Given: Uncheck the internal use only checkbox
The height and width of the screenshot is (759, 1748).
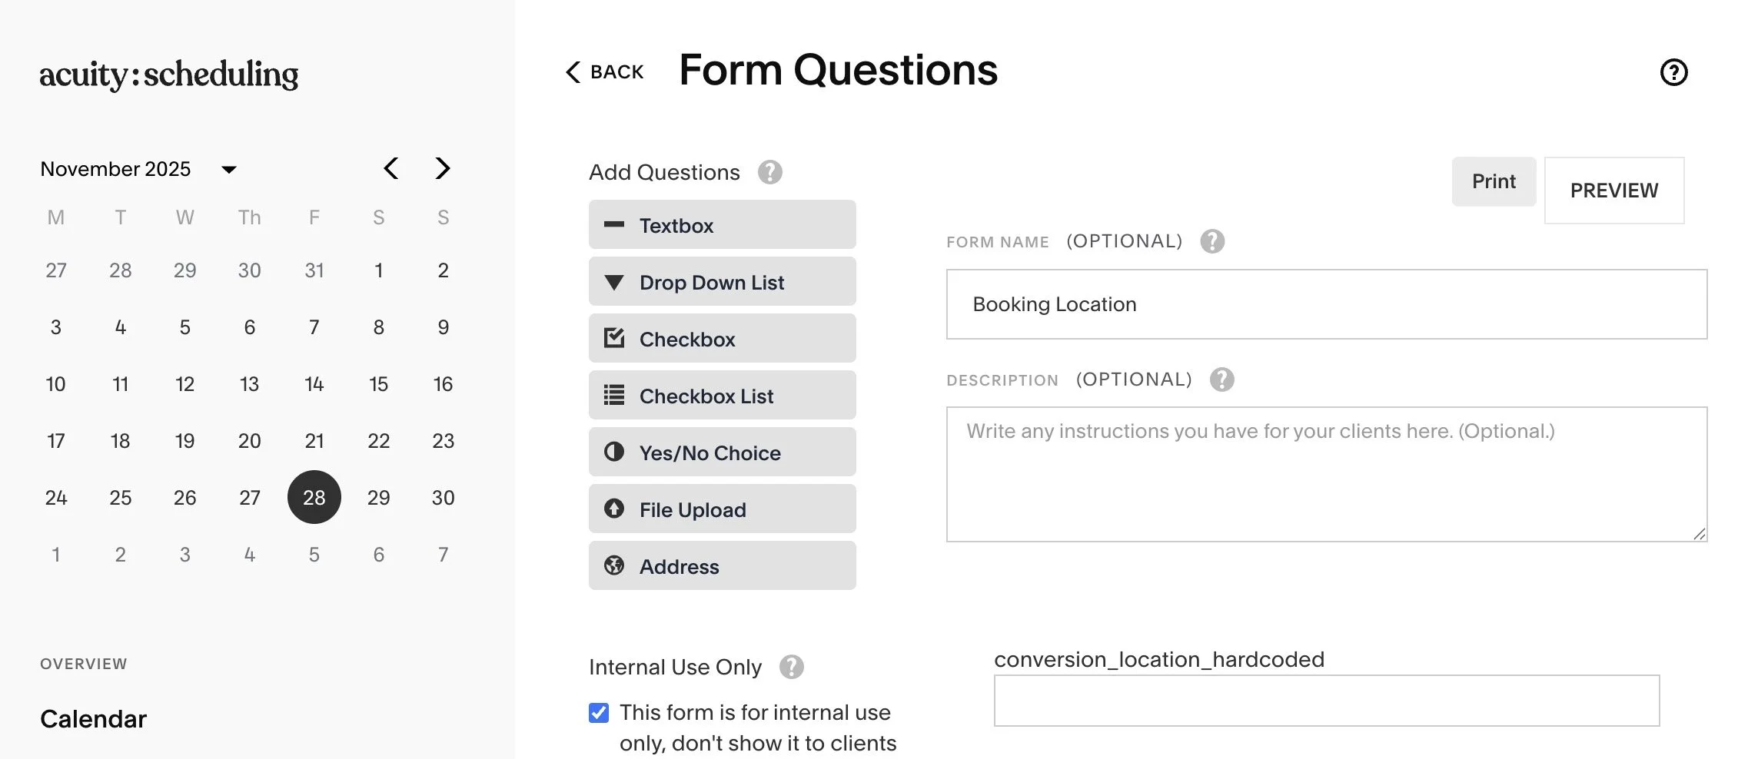Looking at the screenshot, I should tap(599, 713).
